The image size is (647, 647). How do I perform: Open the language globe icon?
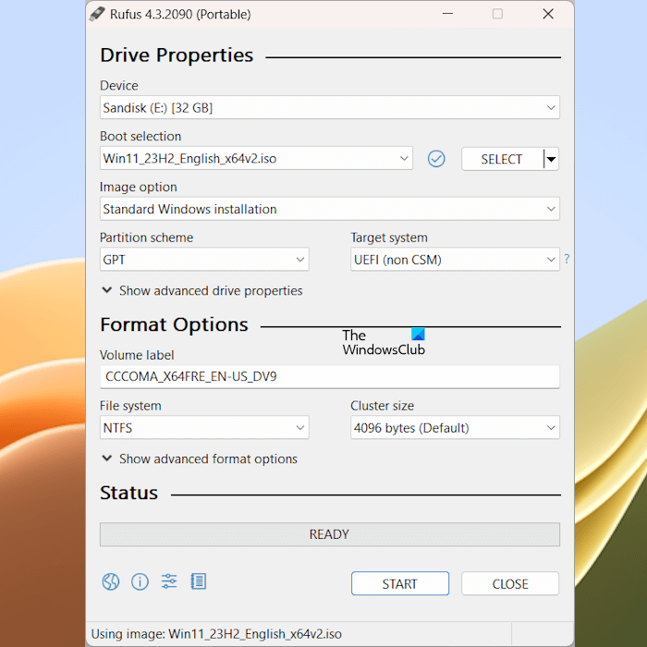coord(111,581)
